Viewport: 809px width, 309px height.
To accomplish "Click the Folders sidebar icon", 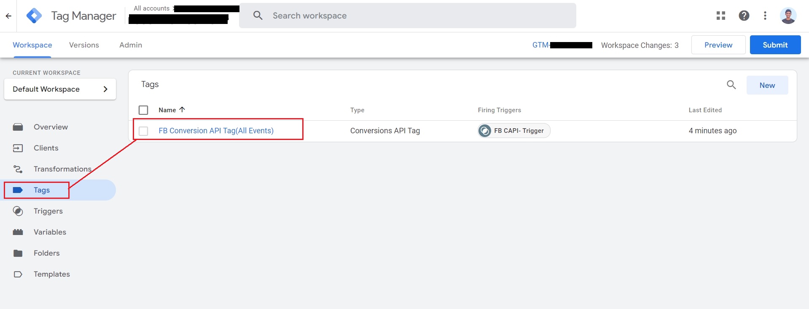I will 18,253.
